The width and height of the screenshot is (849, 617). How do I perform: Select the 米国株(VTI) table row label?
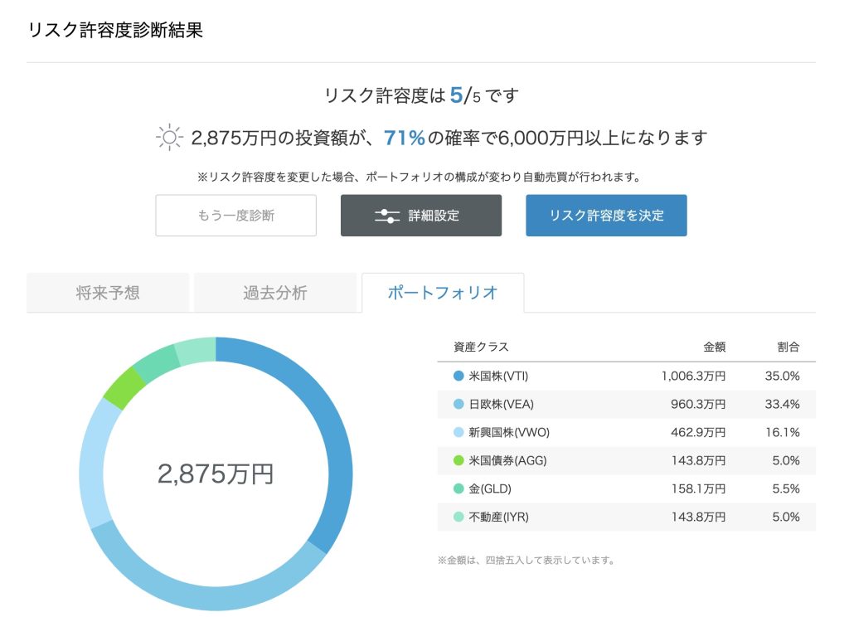tap(497, 377)
